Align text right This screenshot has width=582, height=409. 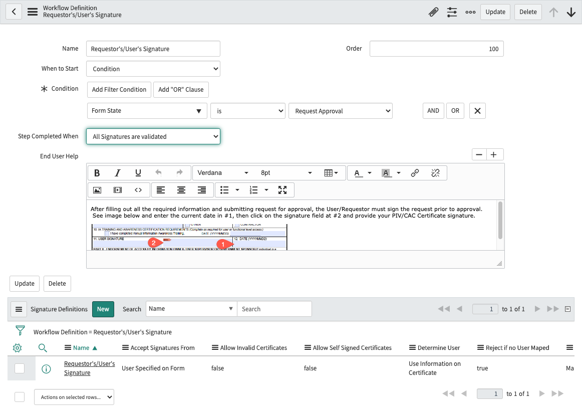202,190
